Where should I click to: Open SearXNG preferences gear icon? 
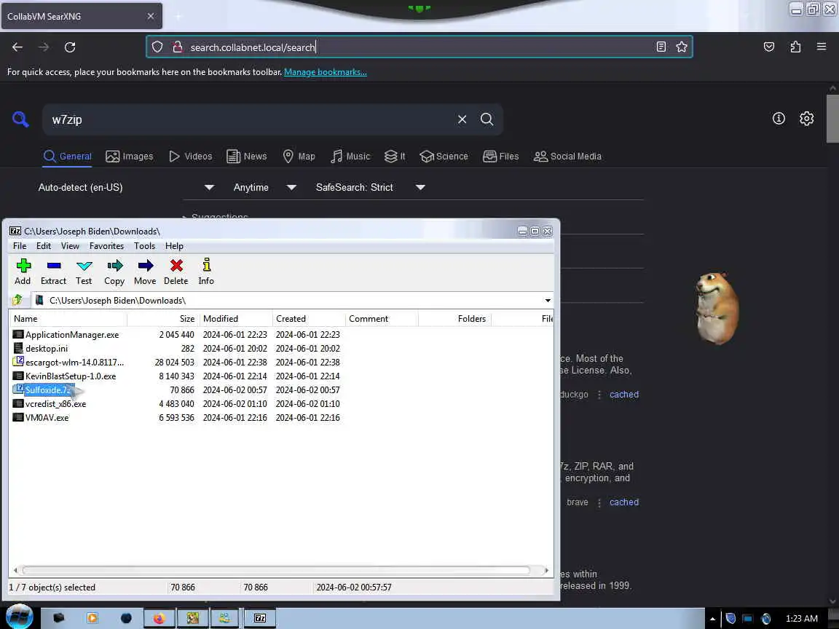[806, 119]
